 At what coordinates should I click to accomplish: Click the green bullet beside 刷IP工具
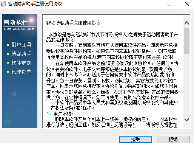pyautogui.click(x=8, y=45)
